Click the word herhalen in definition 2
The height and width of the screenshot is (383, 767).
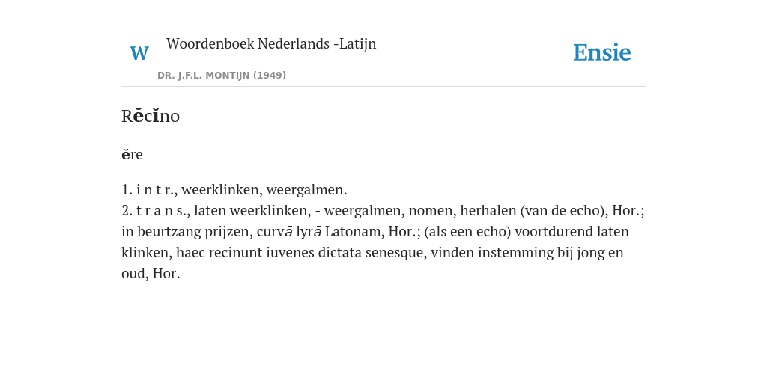(x=488, y=210)
